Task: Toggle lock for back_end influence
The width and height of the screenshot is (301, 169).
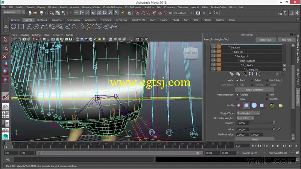Action: tap(213, 56)
